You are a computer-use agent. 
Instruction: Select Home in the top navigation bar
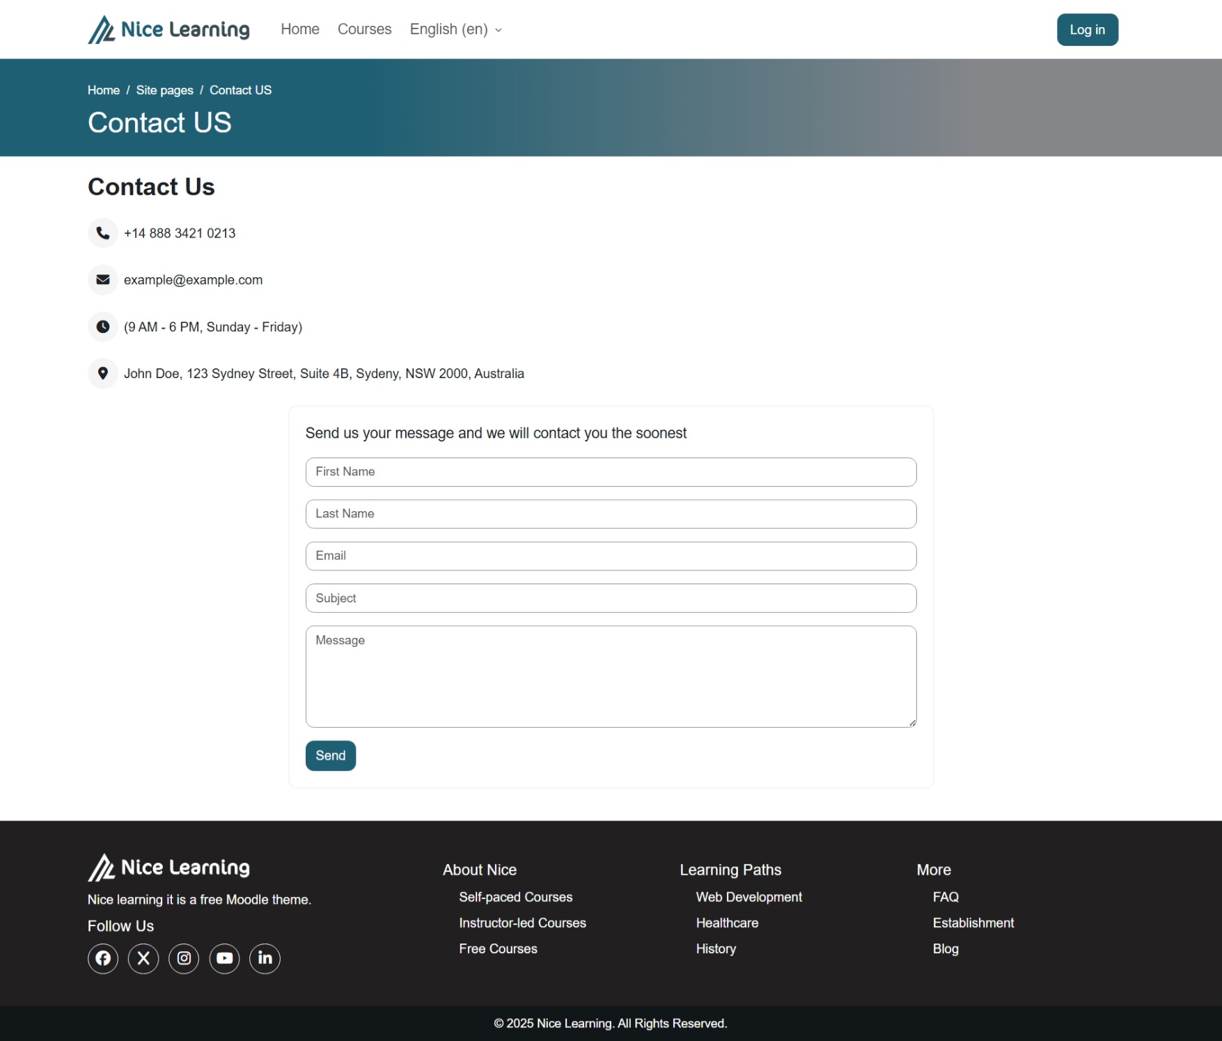coord(300,29)
